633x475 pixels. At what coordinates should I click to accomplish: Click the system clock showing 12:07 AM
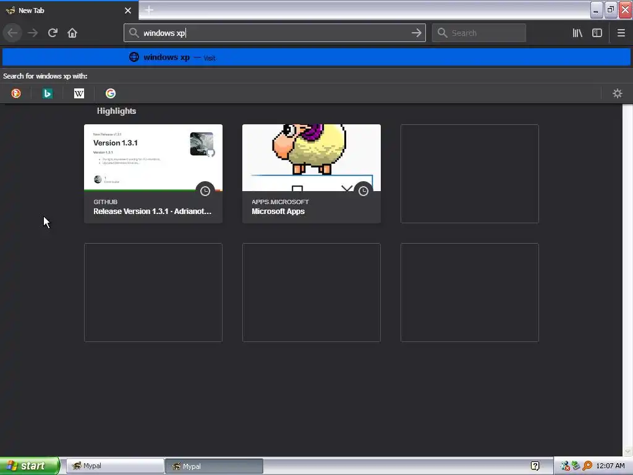tap(610, 466)
